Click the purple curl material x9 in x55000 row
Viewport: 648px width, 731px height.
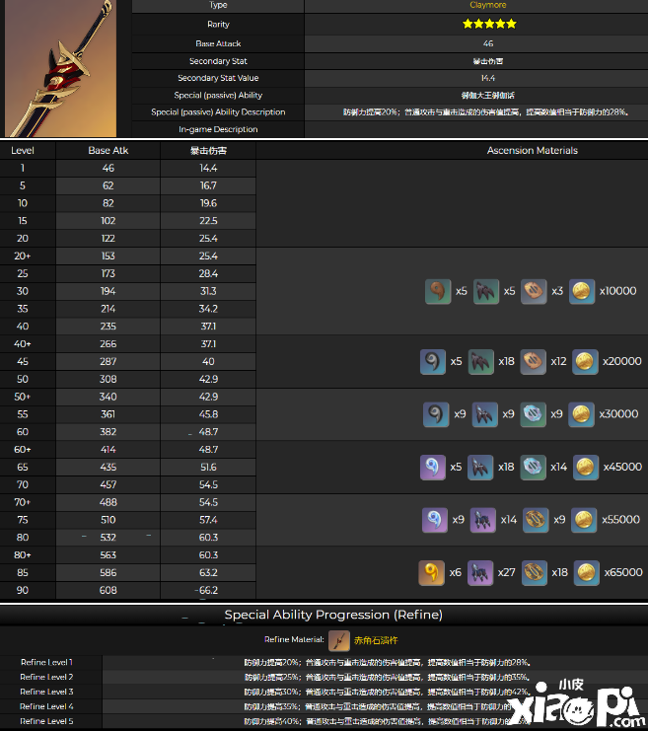[x=435, y=520]
